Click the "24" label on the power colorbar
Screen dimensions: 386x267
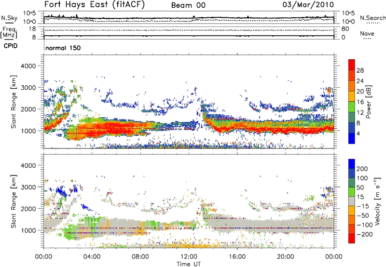[360, 81]
